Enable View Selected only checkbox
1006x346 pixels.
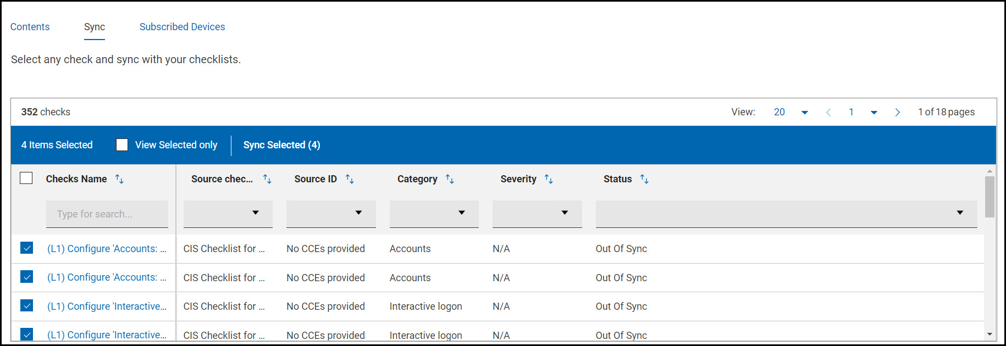pos(122,145)
